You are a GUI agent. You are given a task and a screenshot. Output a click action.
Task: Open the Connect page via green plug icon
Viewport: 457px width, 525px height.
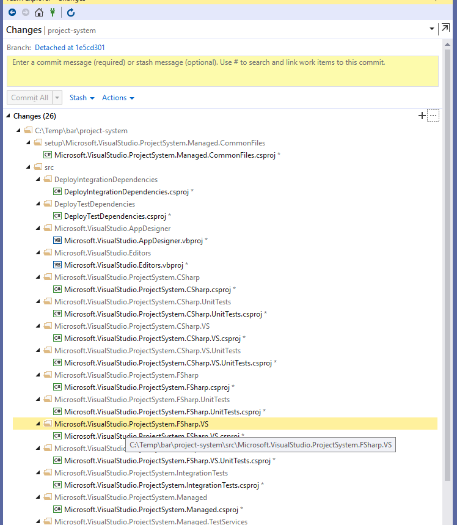[53, 12]
